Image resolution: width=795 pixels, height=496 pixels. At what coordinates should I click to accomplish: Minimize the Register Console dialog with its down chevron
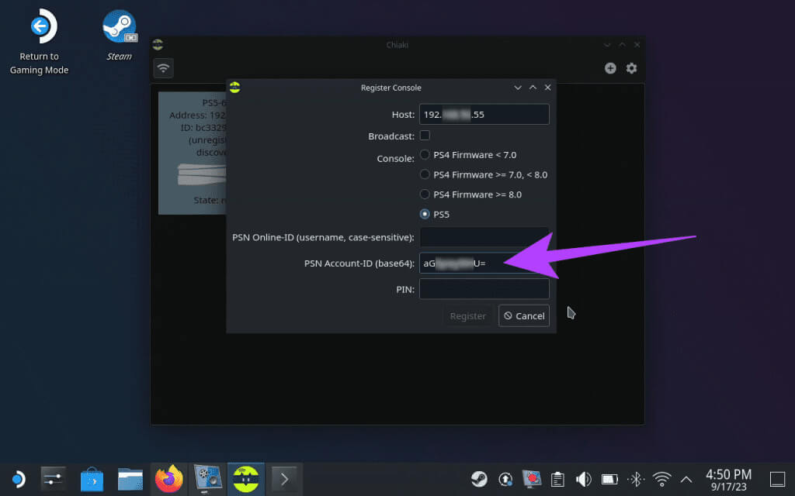518,88
